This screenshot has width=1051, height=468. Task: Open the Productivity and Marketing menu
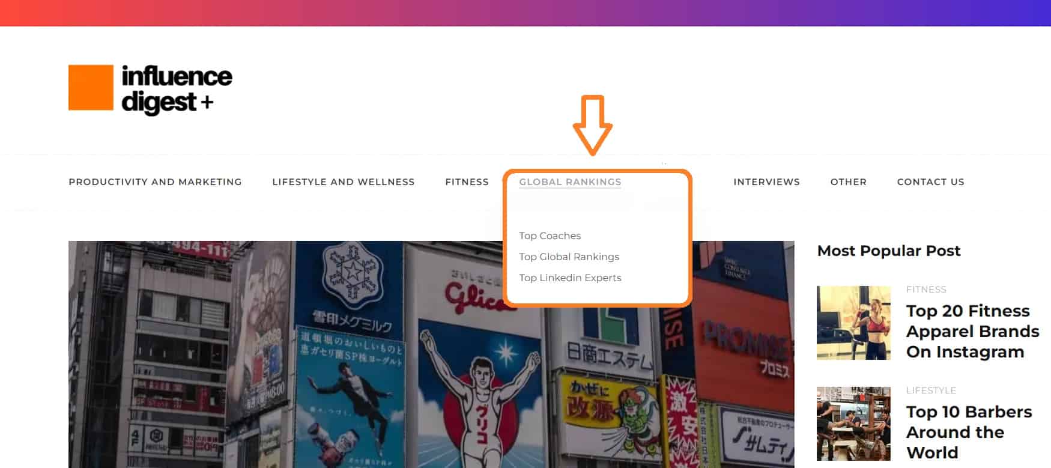point(155,182)
